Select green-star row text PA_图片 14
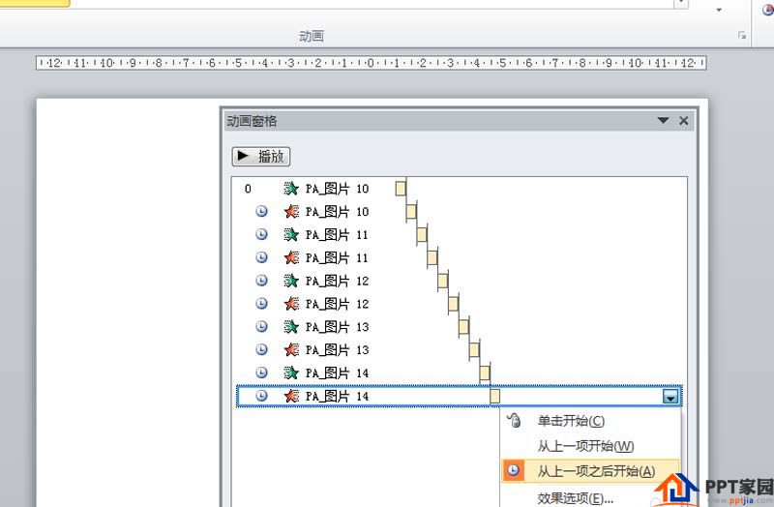Screen dimensions: 774x507 point(337,373)
